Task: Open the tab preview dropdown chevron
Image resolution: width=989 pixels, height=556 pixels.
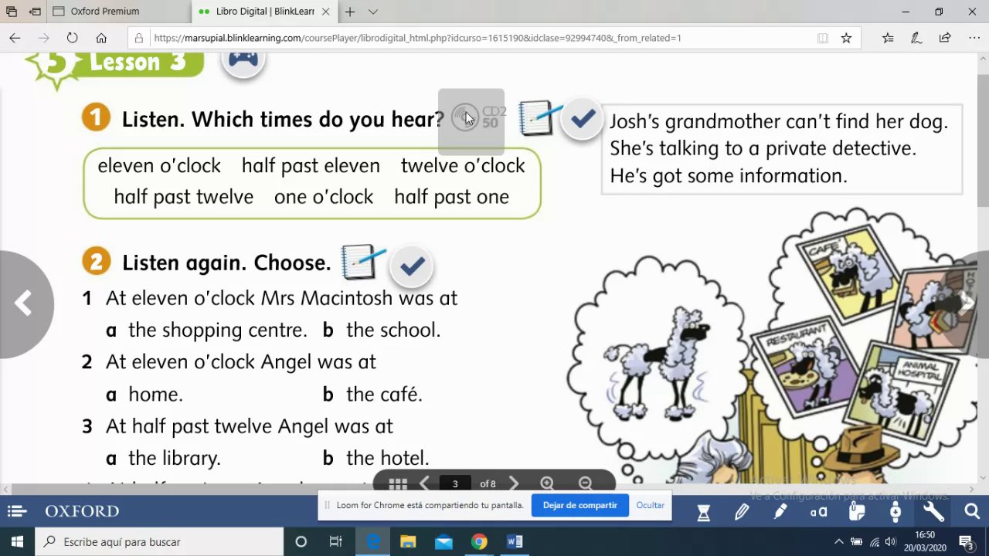Action: click(373, 12)
